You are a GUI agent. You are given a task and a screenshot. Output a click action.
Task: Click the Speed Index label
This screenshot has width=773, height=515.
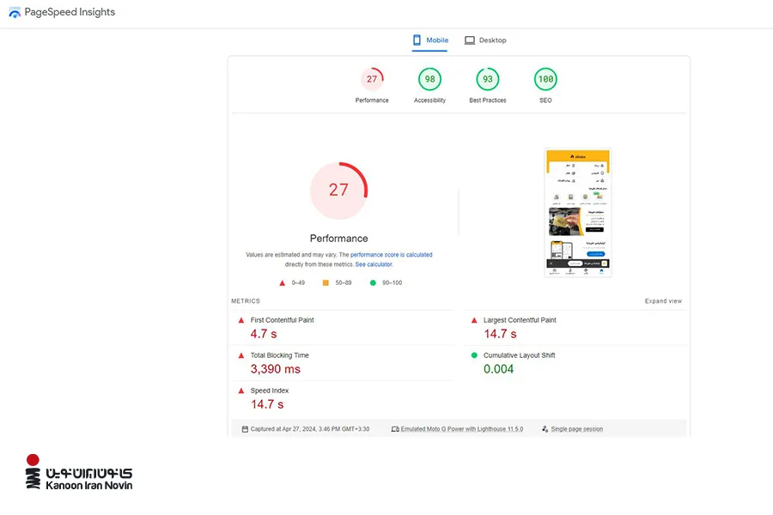point(270,391)
